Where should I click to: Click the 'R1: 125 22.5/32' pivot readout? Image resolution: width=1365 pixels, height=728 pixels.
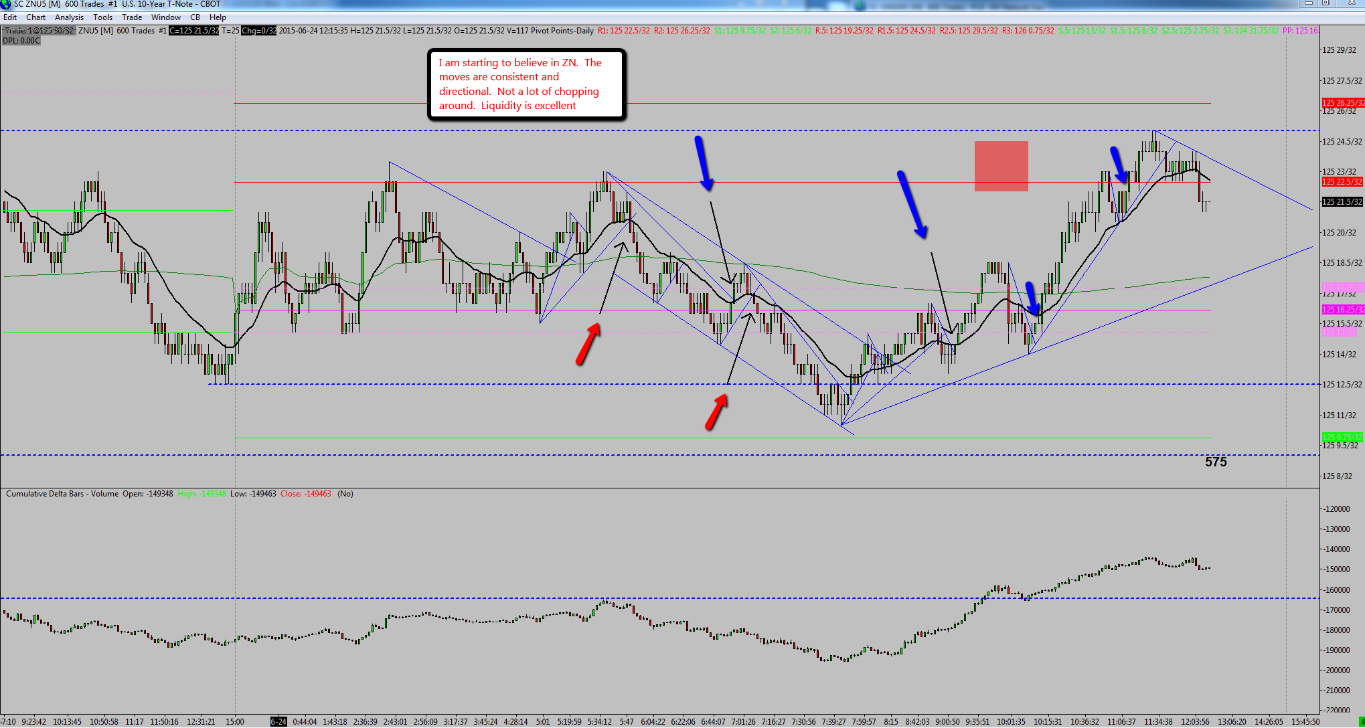click(624, 31)
